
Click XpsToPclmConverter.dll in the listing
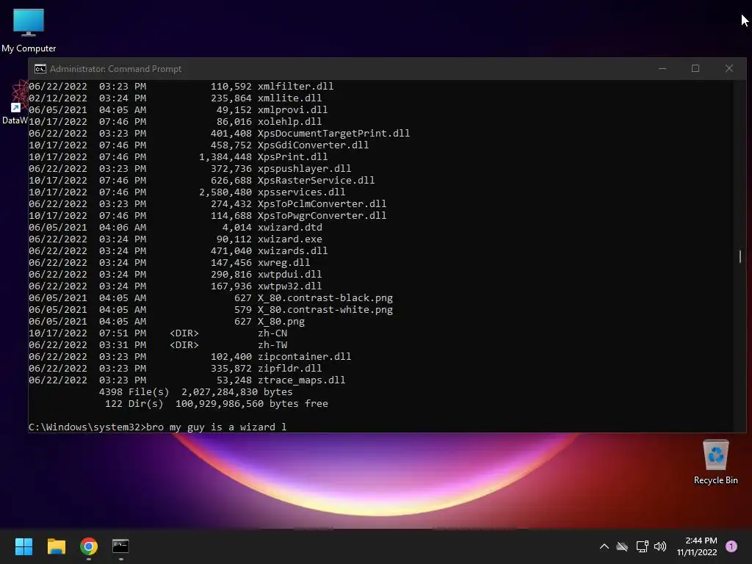click(x=322, y=204)
